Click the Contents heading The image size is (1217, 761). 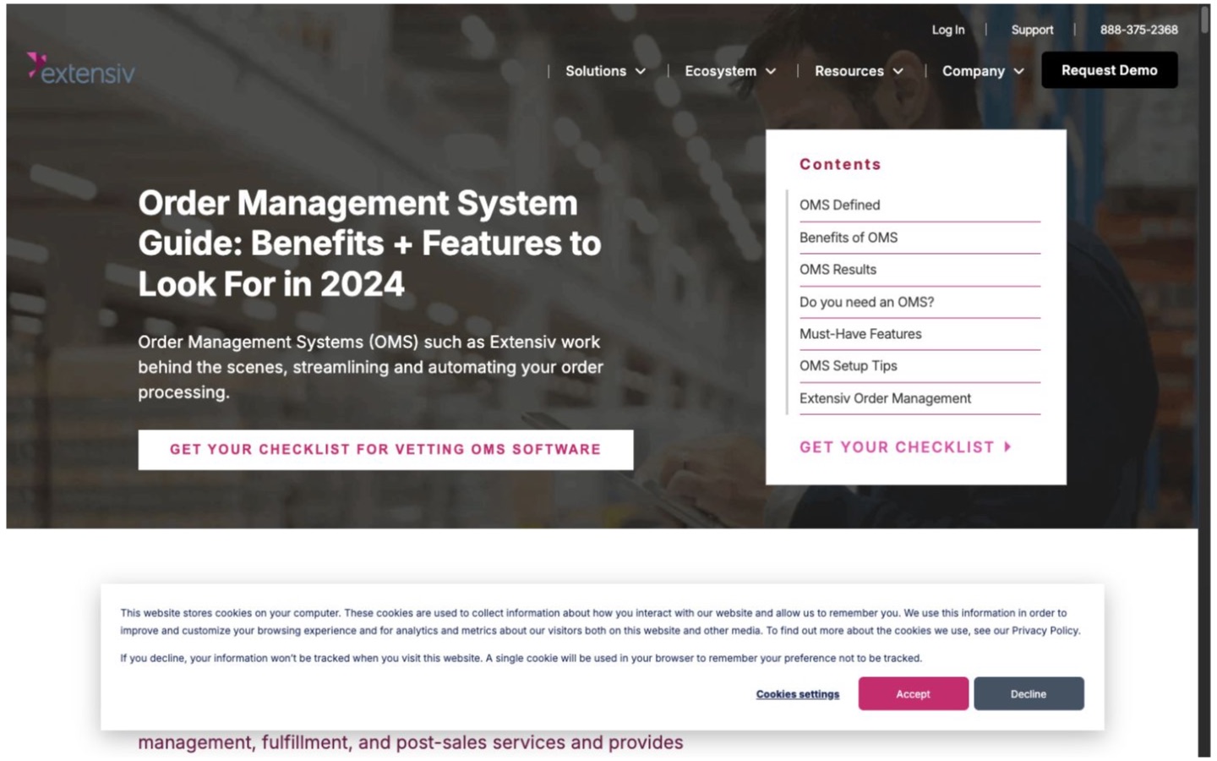pyautogui.click(x=840, y=164)
